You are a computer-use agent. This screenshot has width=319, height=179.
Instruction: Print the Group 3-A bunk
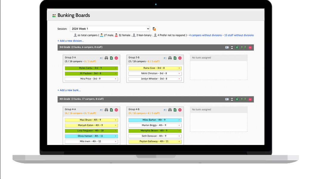[x=106, y=58]
